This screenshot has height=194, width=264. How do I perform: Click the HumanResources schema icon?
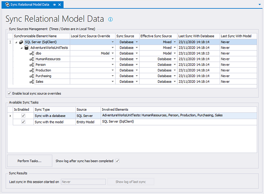tap(32, 59)
